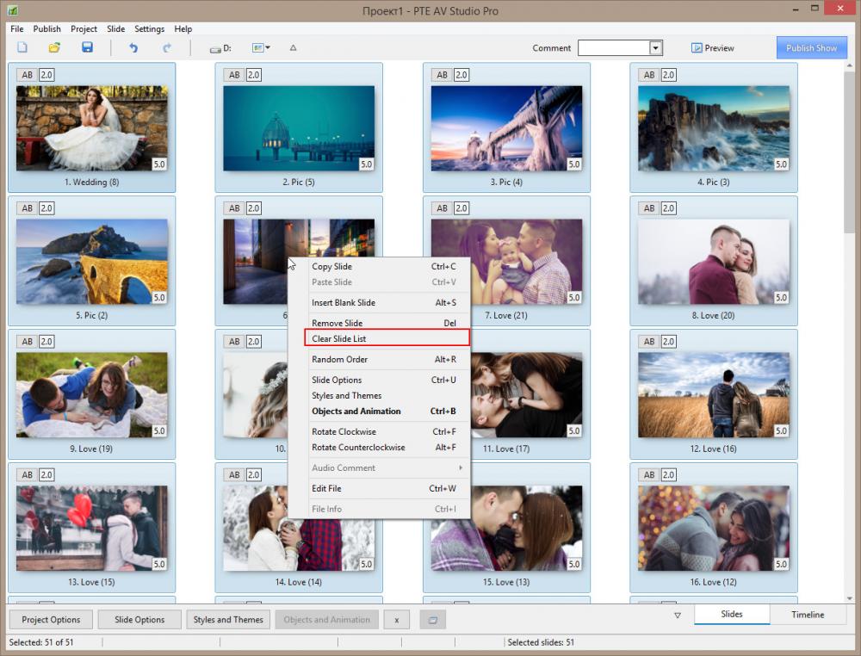Select the Wedding (8) bride thumbnail
This screenshot has height=656, width=861.
92,128
